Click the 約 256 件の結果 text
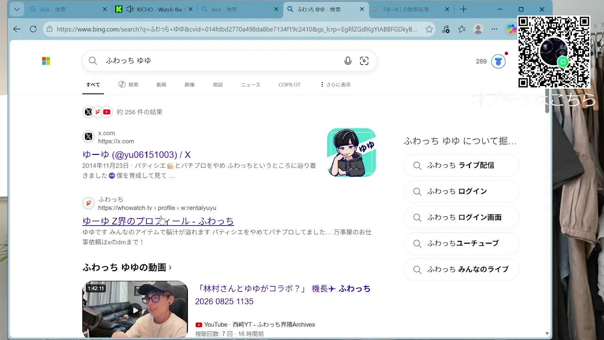 tap(140, 112)
